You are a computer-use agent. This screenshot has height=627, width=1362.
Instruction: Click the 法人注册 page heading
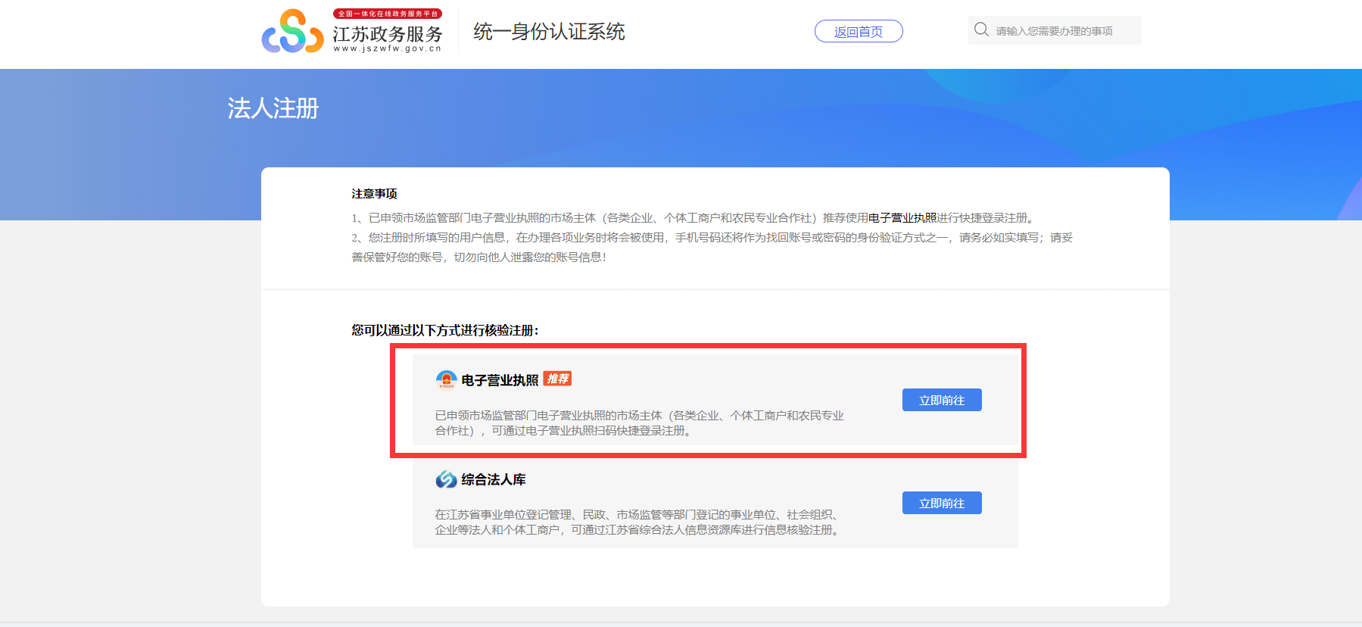pos(273,108)
